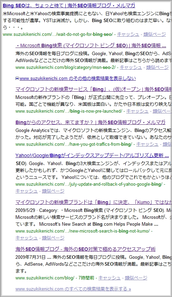This screenshot has width=172, height=297.
Task: Click snippet line starting '米Microsoftと米Yahooの検索事業提携'
Action: point(87,14)
